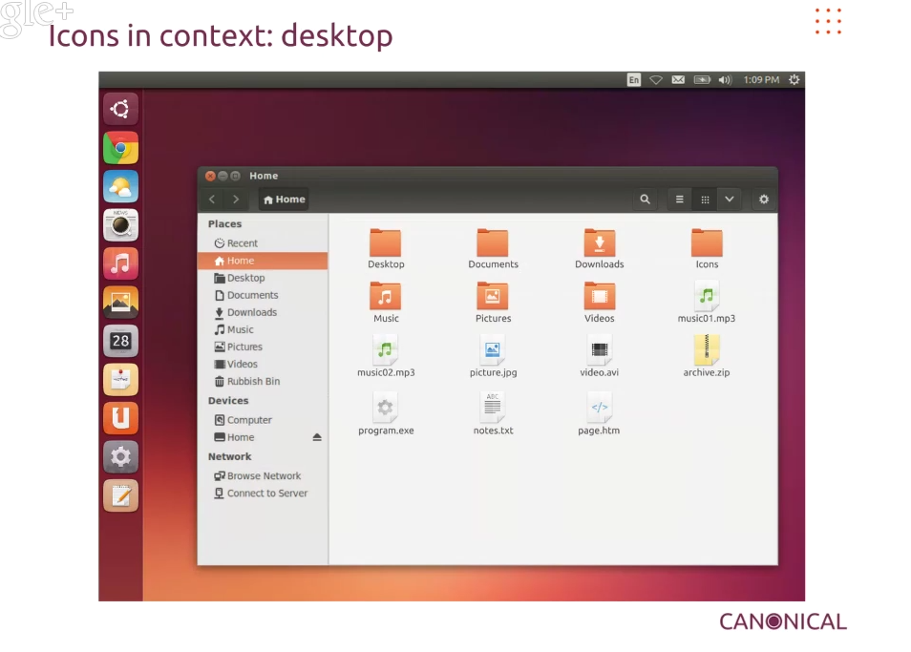Image resolution: width=911 pixels, height=652 pixels.
Task: Open the Rubbish Bin from the sidebar
Action: coord(251,381)
